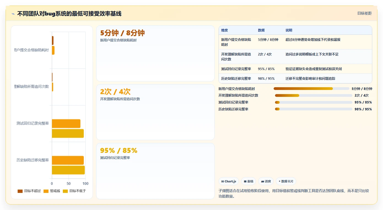The height and width of the screenshot is (210, 383).
Task: Click progress bar for 开发理解缺陷所需追问次数
Action: (314, 95)
